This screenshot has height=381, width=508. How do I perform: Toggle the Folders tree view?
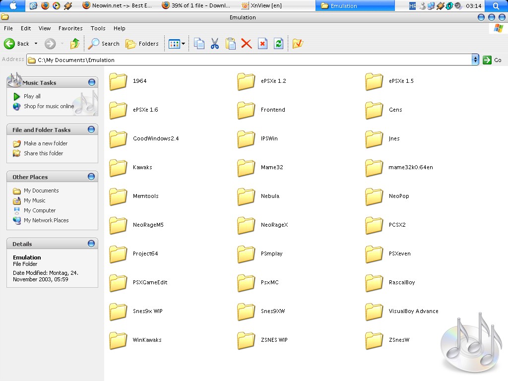click(142, 44)
